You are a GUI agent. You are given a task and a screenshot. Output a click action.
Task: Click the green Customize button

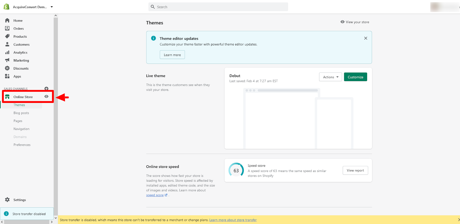(355, 77)
